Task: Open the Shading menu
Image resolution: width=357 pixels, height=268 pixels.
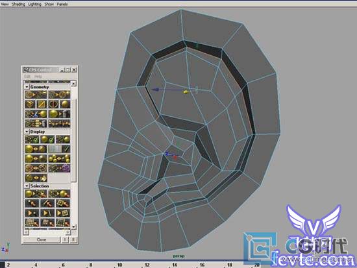Action: tap(18, 4)
